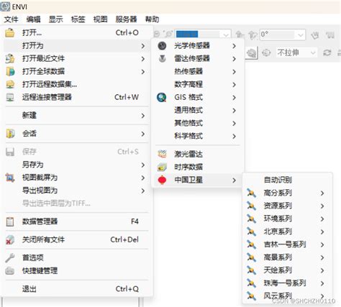The height and width of the screenshot is (307, 341).
Task: Click the north-up arrow icon in the toolbar
Action: point(240,35)
